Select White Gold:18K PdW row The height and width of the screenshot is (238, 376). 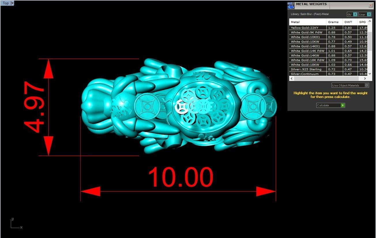328,60
